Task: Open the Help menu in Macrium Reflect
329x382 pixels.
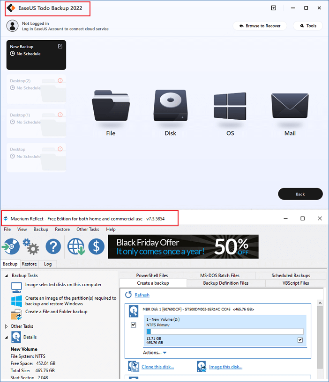Action: [111, 229]
